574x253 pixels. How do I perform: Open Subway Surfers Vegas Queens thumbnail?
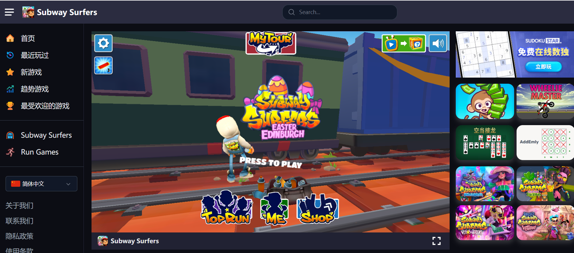(485, 223)
